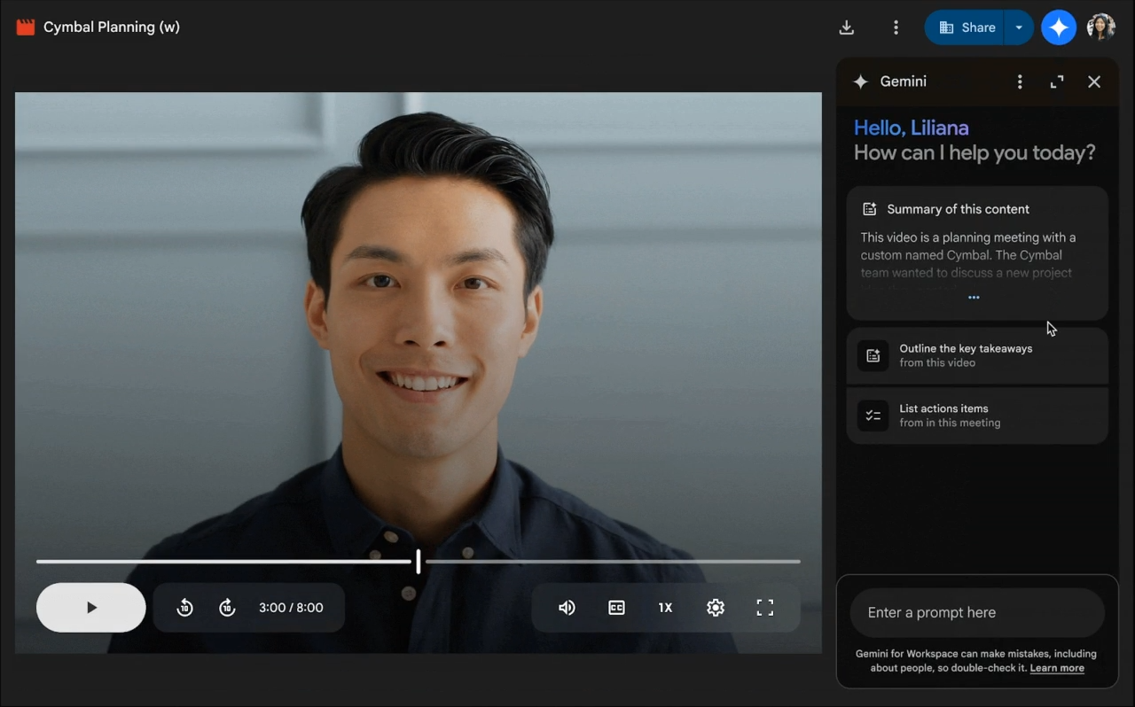Image resolution: width=1135 pixels, height=707 pixels.
Task: Close the Gemini side panel
Action: [x=1094, y=82]
